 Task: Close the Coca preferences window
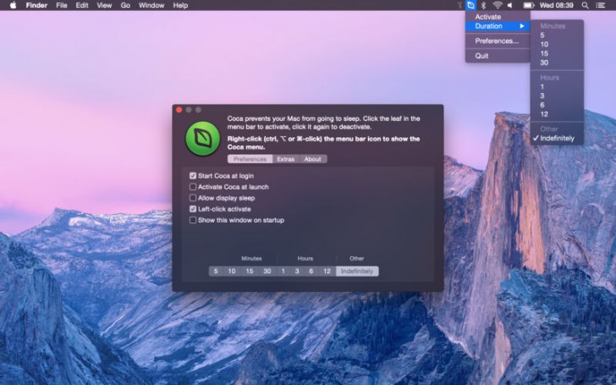[x=179, y=110]
